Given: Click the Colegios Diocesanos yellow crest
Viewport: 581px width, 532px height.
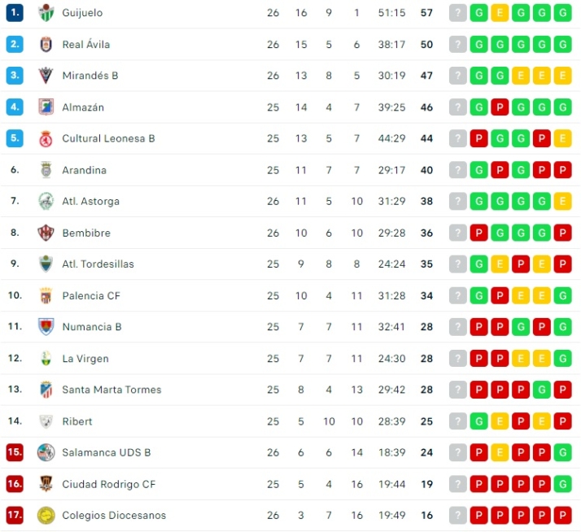Looking at the screenshot, I should coord(46,515).
